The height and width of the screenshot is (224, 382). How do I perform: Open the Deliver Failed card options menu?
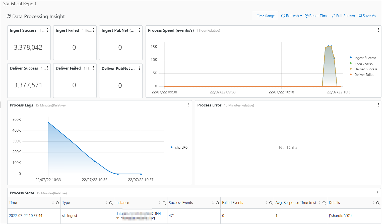93,68
